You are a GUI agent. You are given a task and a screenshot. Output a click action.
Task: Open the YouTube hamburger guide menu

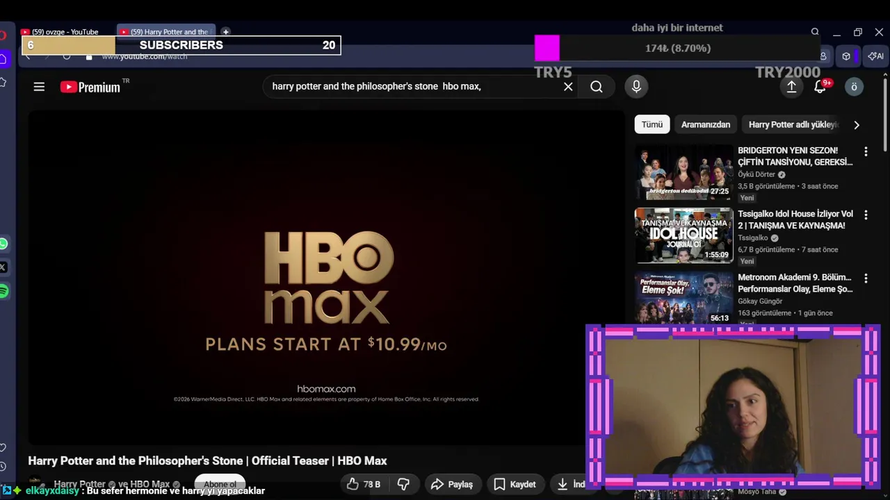coord(39,87)
